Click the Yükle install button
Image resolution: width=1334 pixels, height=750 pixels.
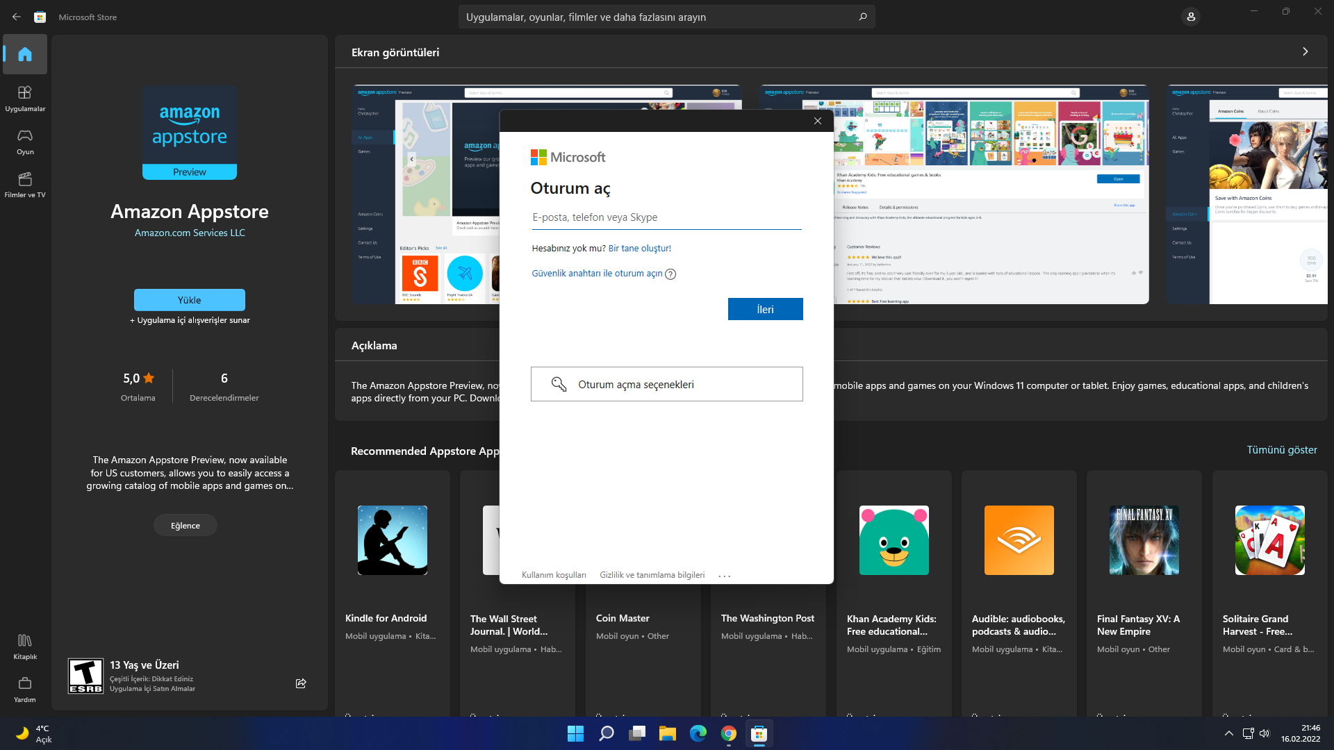coord(189,300)
